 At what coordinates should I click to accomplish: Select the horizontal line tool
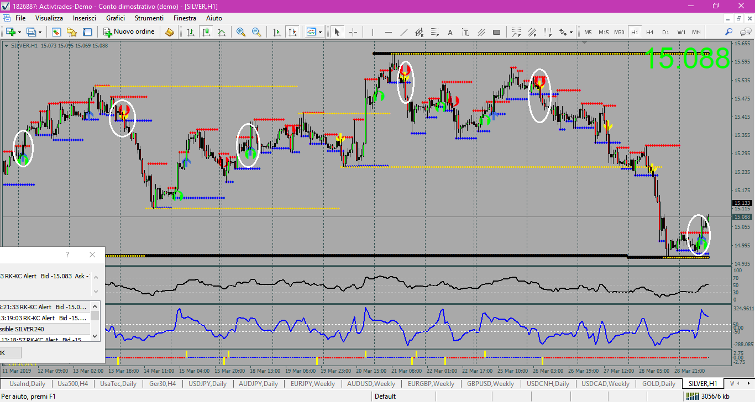[x=389, y=32]
